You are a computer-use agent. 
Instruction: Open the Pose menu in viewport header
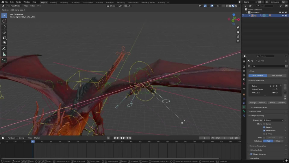pyautogui.click(x=39, y=6)
